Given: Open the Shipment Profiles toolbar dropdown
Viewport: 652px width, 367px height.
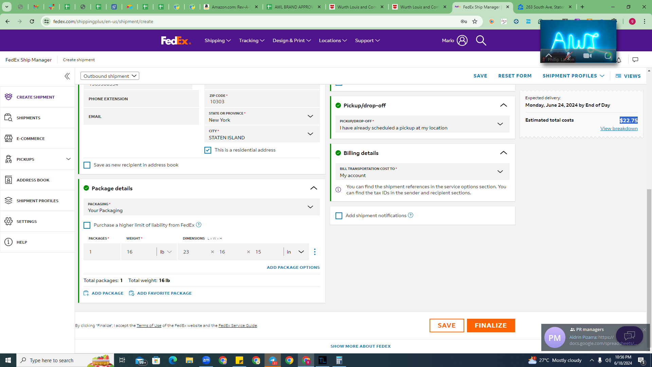Looking at the screenshot, I should [573, 76].
